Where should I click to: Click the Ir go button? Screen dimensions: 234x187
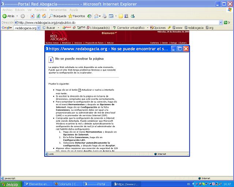click(227, 23)
